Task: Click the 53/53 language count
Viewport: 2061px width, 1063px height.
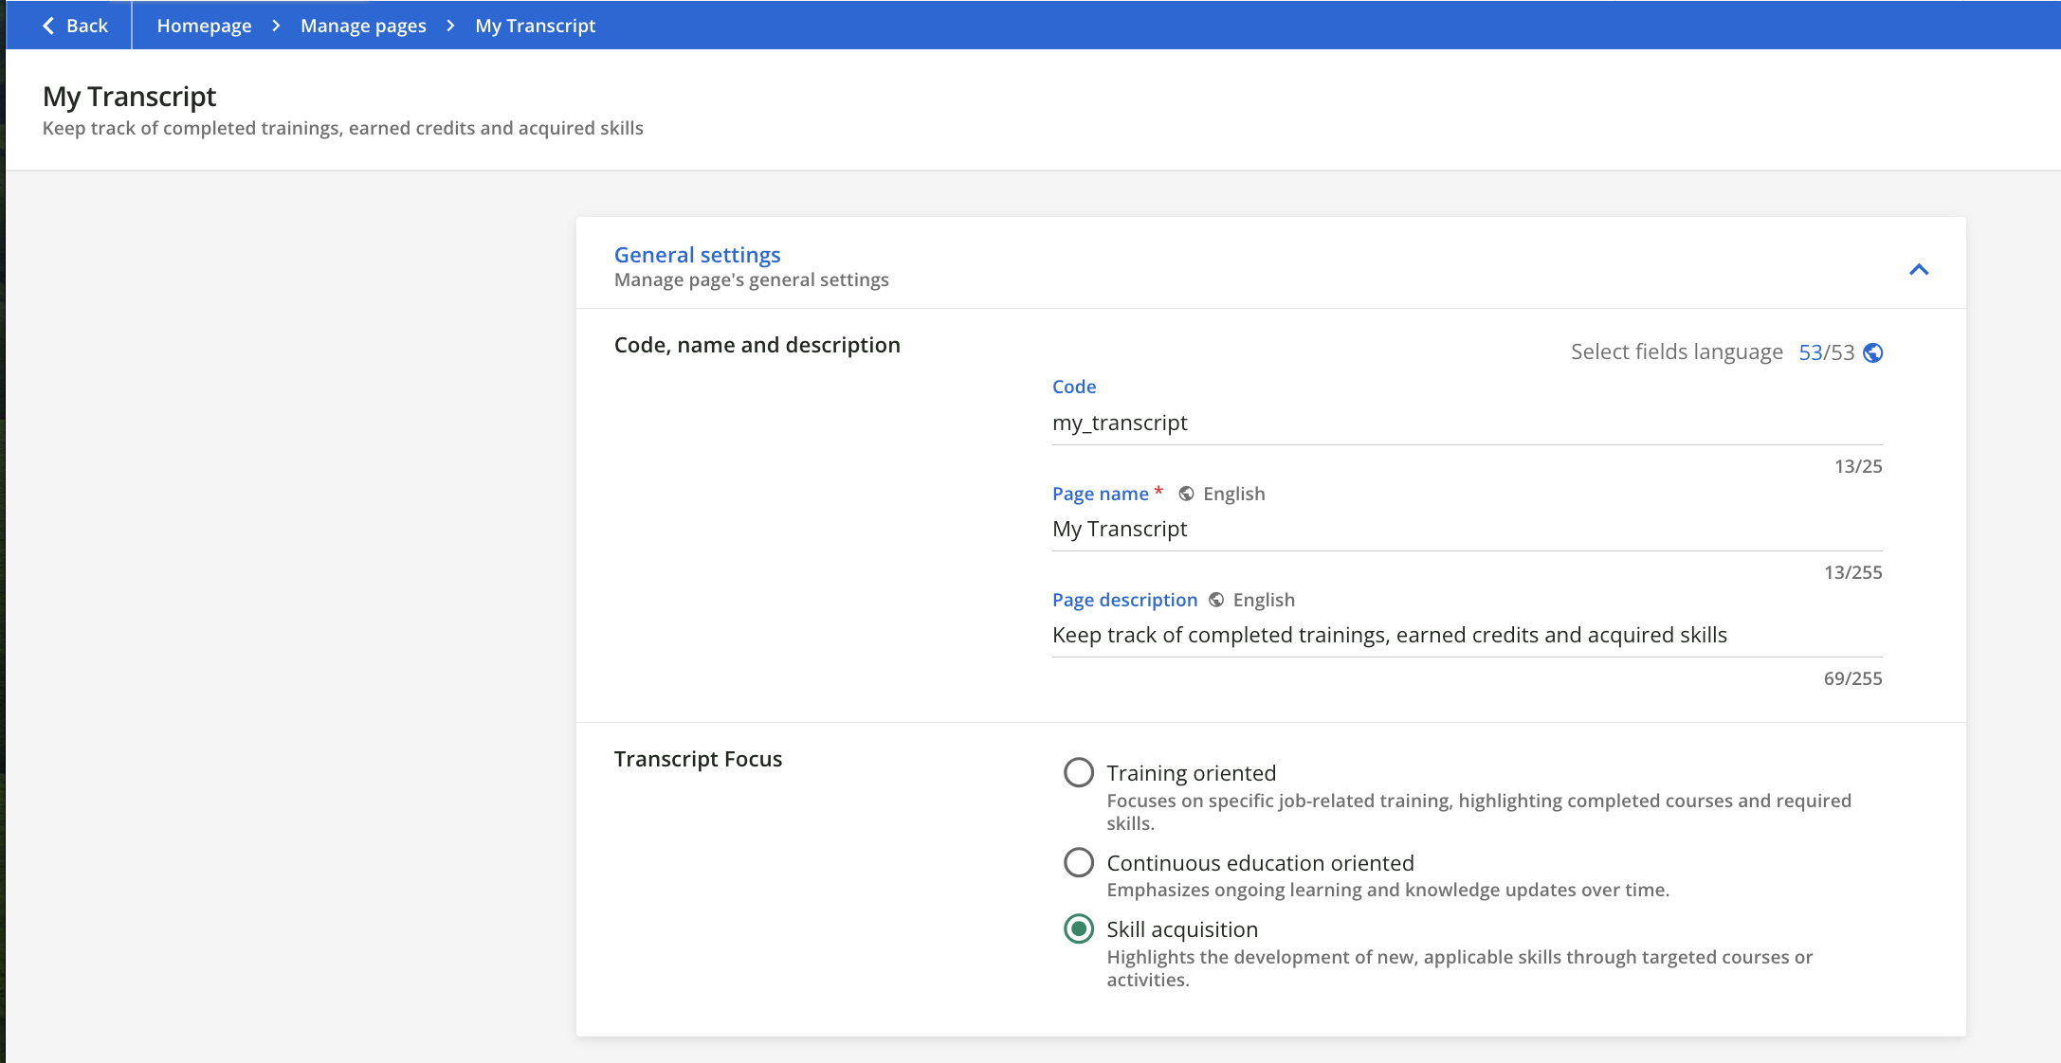Action: point(1826,352)
